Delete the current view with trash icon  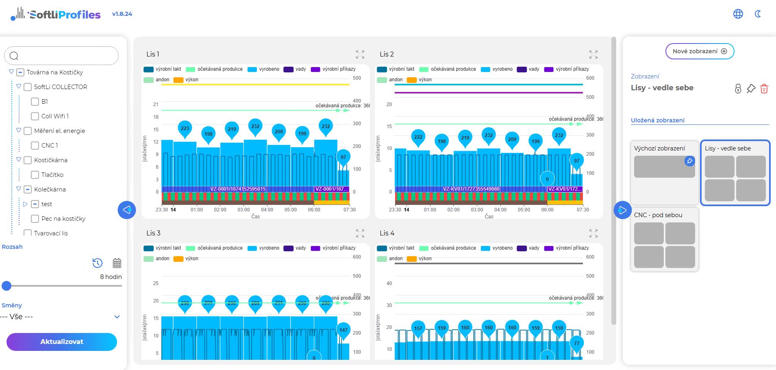pyautogui.click(x=764, y=89)
